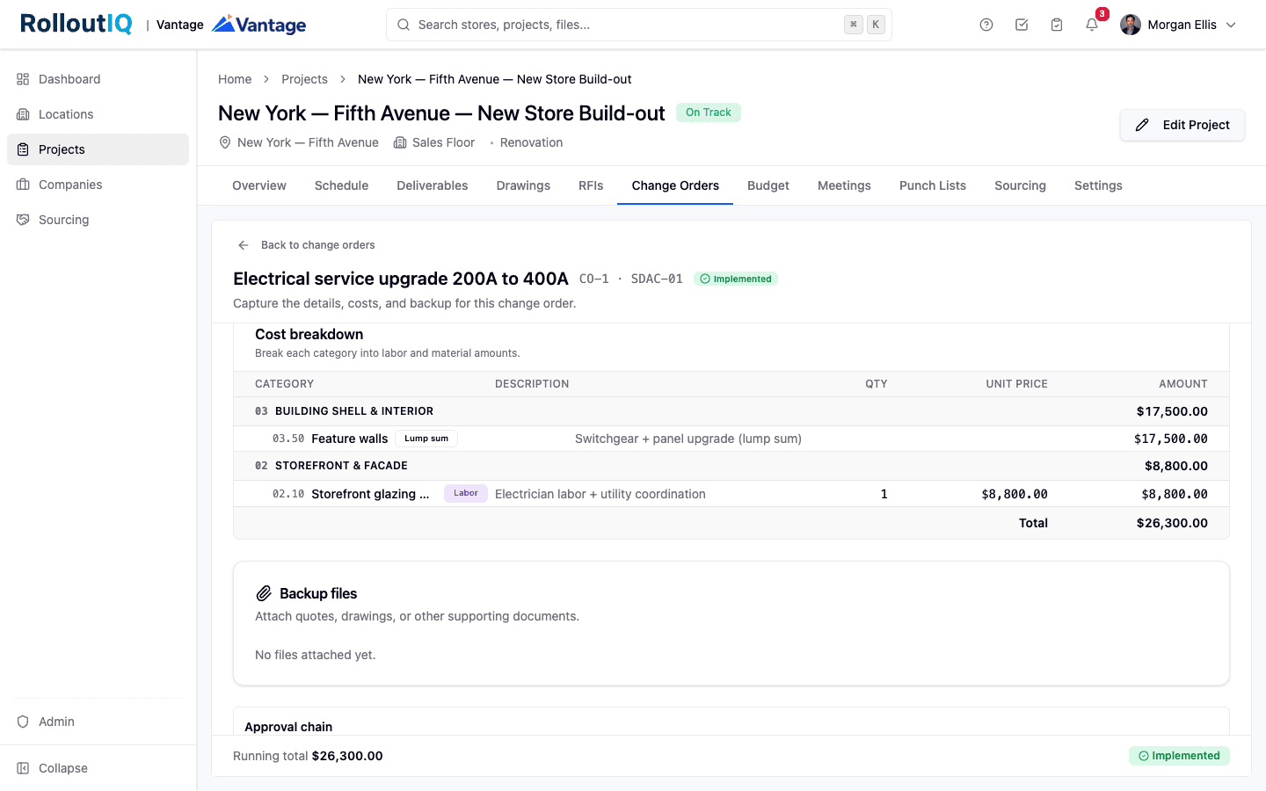1266x791 pixels.
Task: Click the paperclip Backup files icon
Action: [x=264, y=593]
